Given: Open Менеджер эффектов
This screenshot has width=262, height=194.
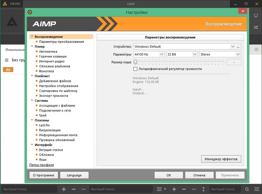Looking at the screenshot, I should (x=221, y=159).
